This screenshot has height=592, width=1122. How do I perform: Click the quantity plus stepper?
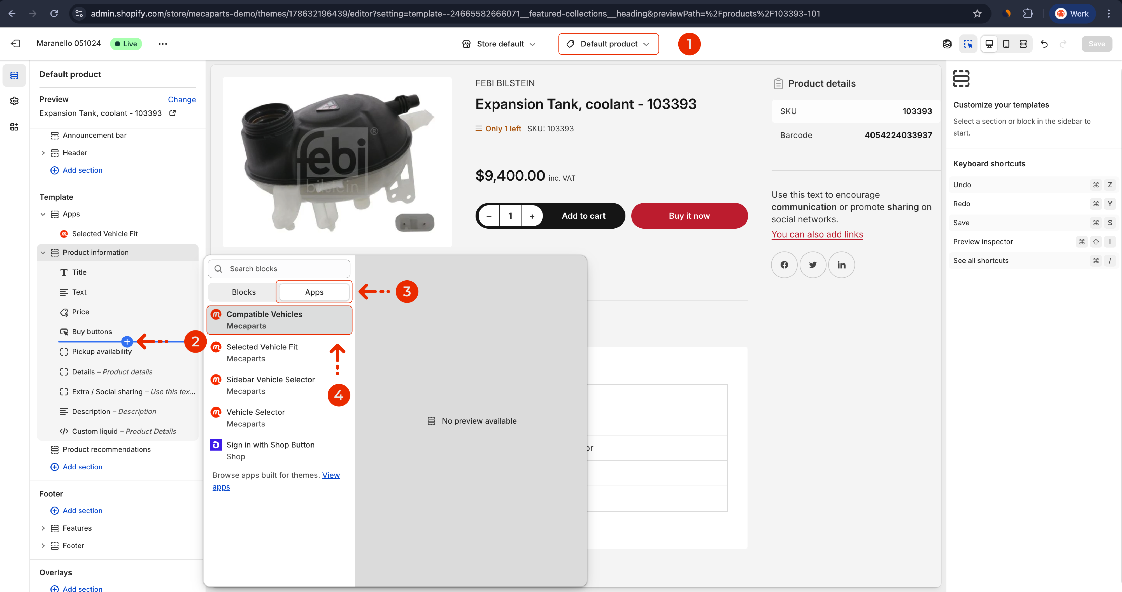tap(532, 216)
